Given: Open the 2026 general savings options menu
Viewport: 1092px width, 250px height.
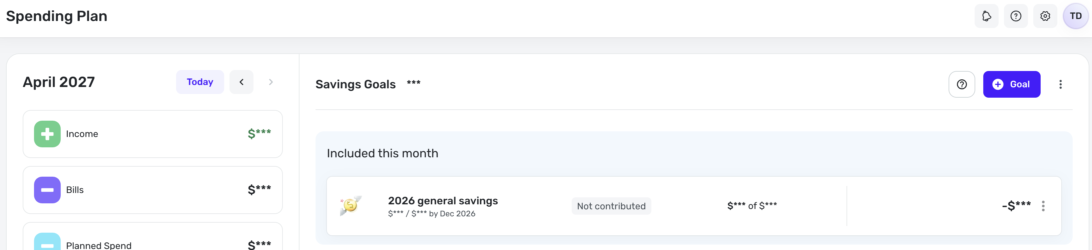Looking at the screenshot, I should 1043,206.
